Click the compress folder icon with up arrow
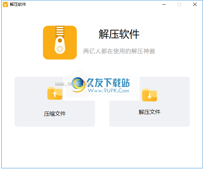The height and width of the screenshot is (170, 203). (x=55, y=93)
